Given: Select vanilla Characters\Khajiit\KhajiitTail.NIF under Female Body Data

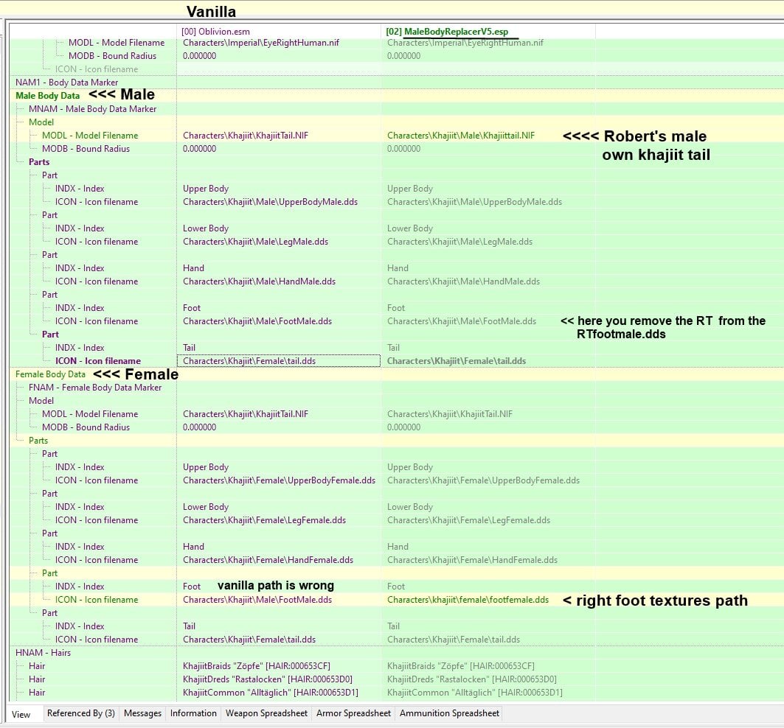Looking at the screenshot, I should [246, 413].
